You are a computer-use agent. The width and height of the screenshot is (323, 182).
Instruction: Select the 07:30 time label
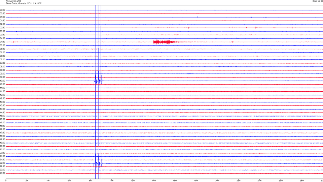tap(2, 63)
